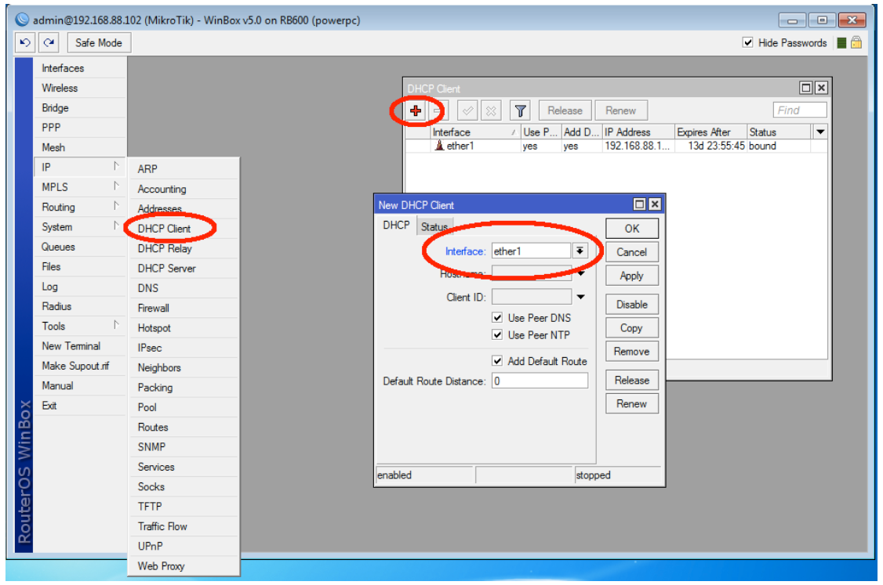Screen dimensions: 883x585
Task: Click the checkmark Enable icon in DHCP Client
Action: coord(467,110)
